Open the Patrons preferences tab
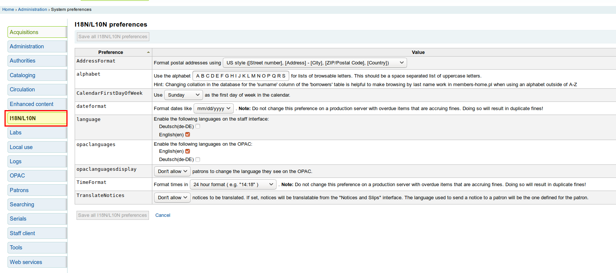Screen dimensions: 616x273 tap(37, 190)
